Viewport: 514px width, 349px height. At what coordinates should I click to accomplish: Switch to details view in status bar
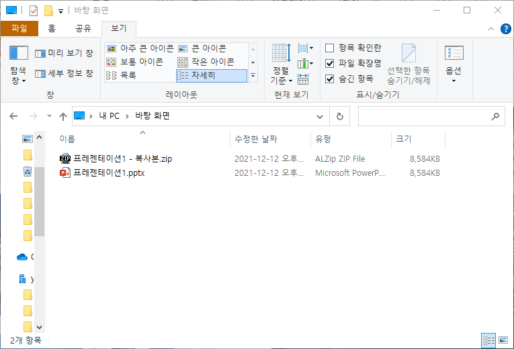[x=488, y=340]
